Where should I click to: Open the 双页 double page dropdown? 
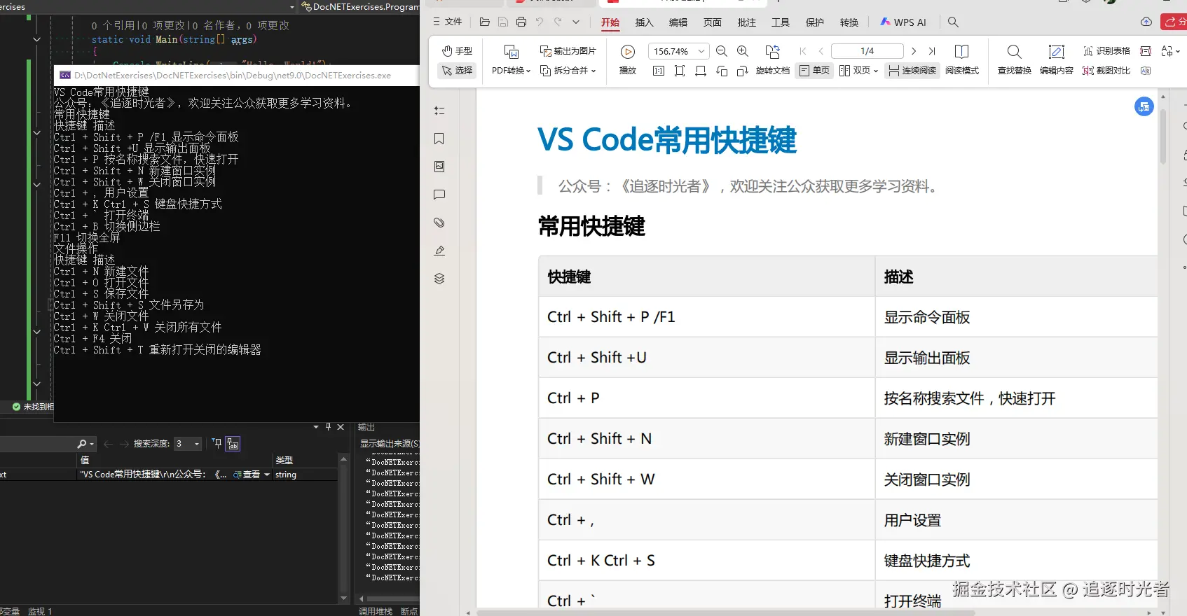[858, 71]
